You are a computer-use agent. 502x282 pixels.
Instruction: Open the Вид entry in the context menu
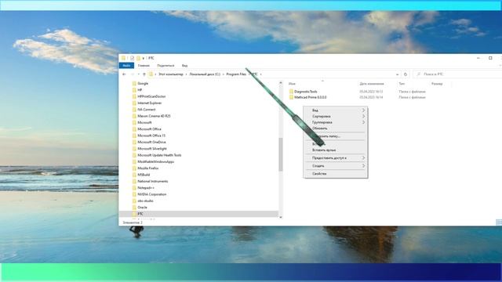pyautogui.click(x=336, y=110)
